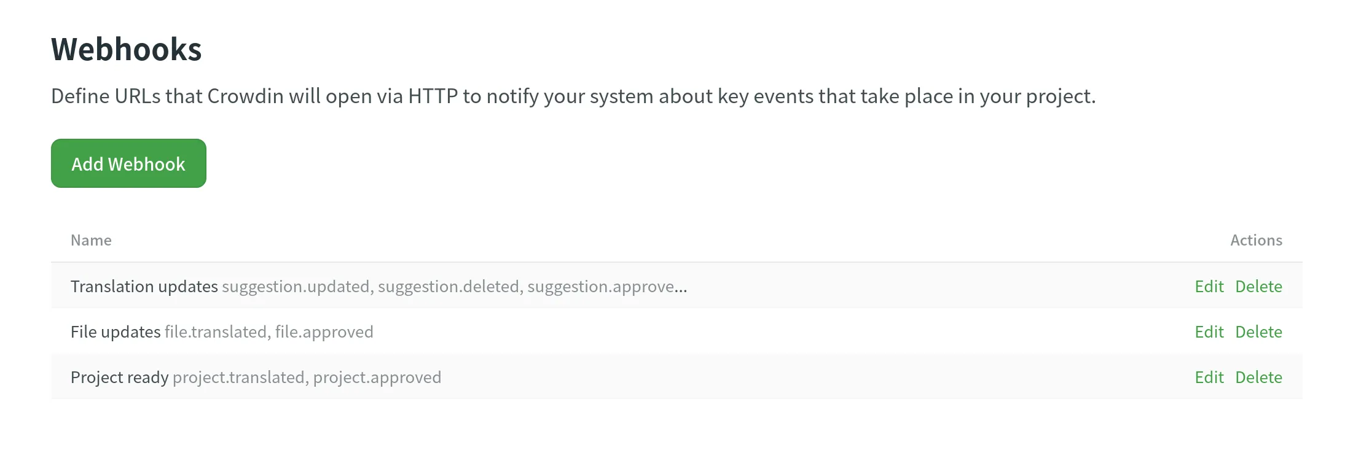
Task: Delete the Translation updates webhook
Action: click(1258, 286)
